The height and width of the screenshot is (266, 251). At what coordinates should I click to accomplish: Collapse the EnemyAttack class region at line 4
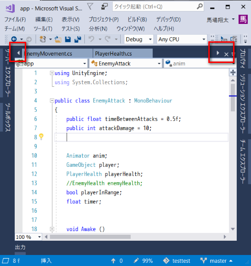(52, 101)
